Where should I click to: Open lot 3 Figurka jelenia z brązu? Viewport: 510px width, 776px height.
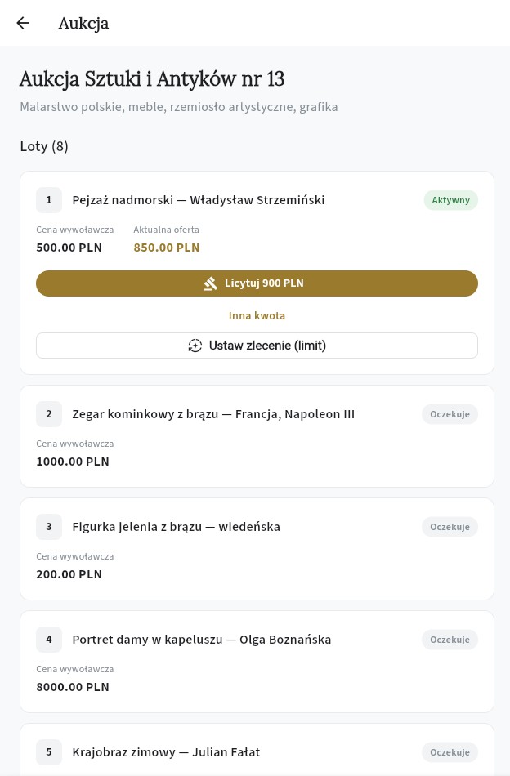pyautogui.click(x=176, y=527)
